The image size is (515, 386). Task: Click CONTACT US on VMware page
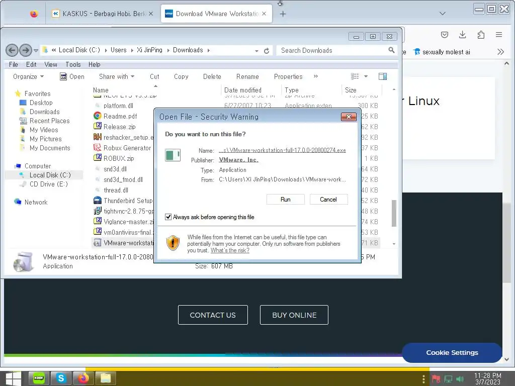(213, 315)
